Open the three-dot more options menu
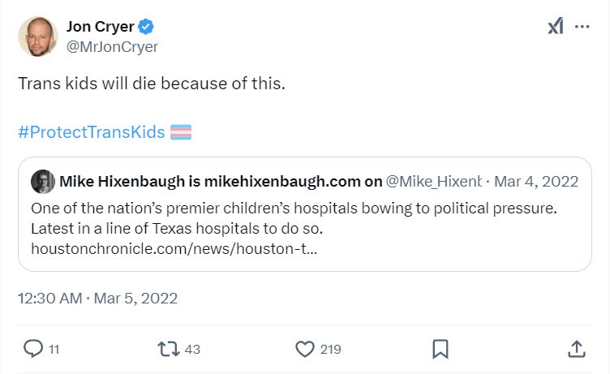Screen dimensions: 610x374 point(582,27)
